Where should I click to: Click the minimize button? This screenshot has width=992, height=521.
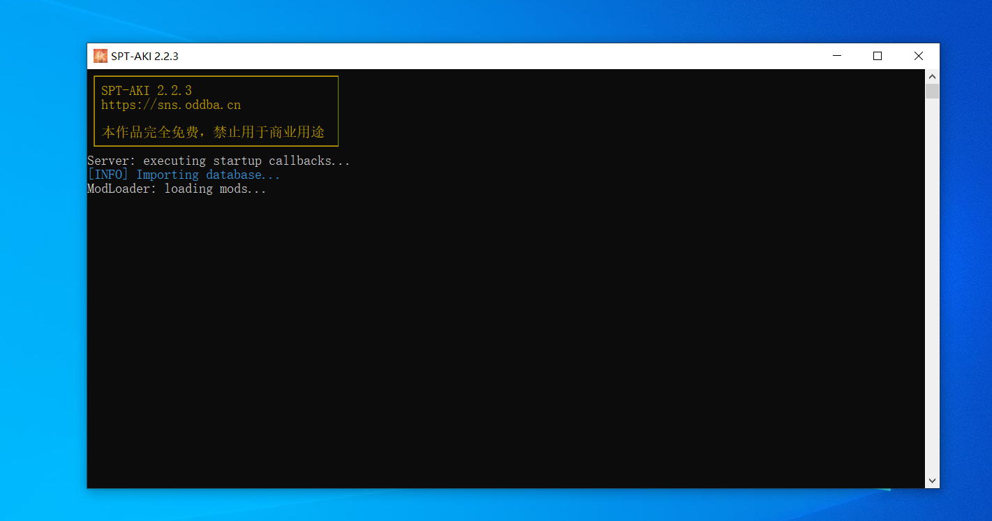pos(836,56)
